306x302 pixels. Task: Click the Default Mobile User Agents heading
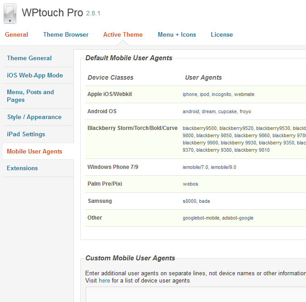129,58
